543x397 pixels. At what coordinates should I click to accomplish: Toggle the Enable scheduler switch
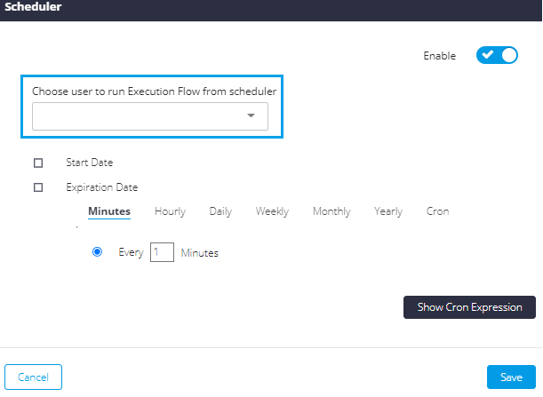497,55
